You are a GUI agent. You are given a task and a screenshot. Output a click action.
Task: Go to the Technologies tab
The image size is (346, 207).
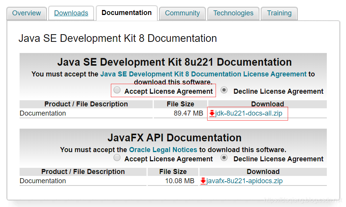[x=233, y=13]
